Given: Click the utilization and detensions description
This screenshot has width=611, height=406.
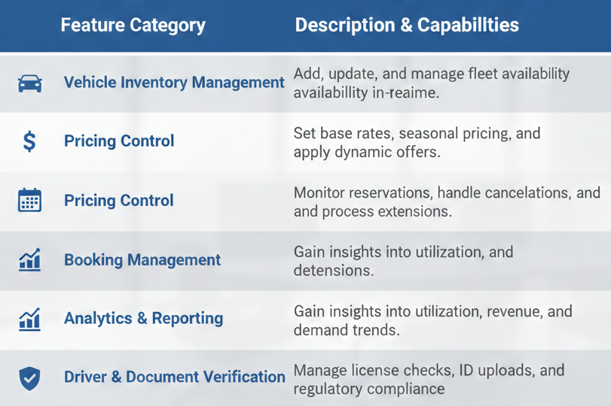Looking at the screenshot, I should (x=403, y=260).
